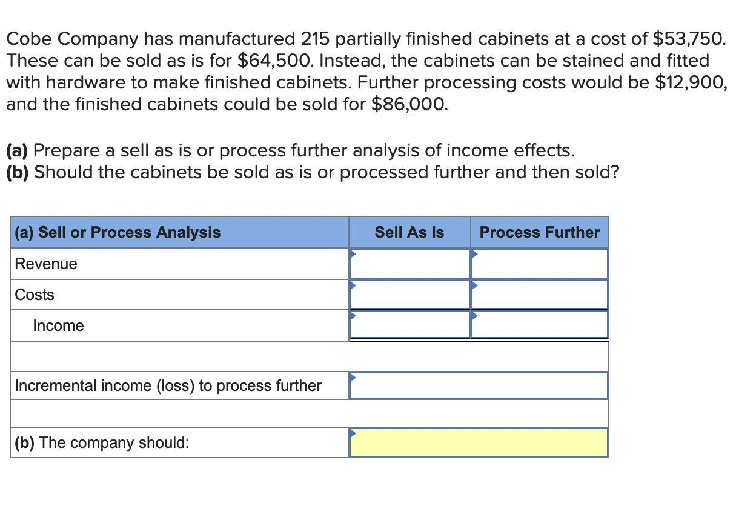Click Costs input under Process Further

tap(539, 295)
